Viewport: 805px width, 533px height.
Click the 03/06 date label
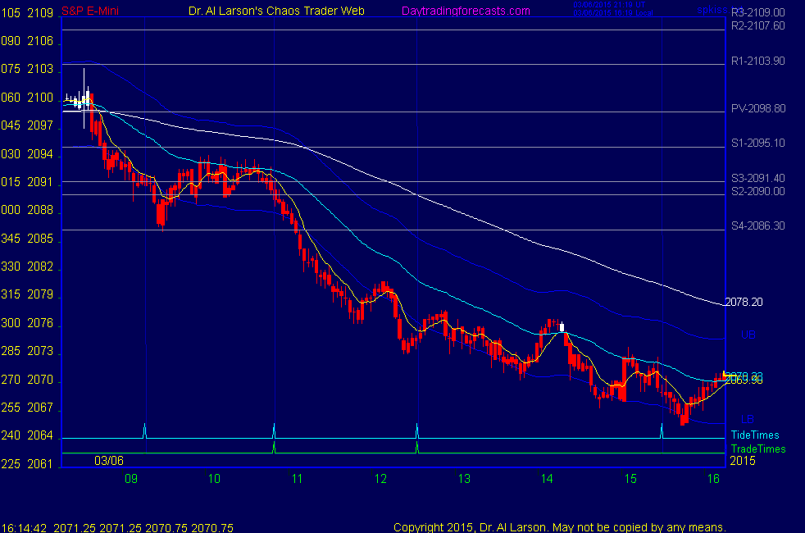[109, 461]
